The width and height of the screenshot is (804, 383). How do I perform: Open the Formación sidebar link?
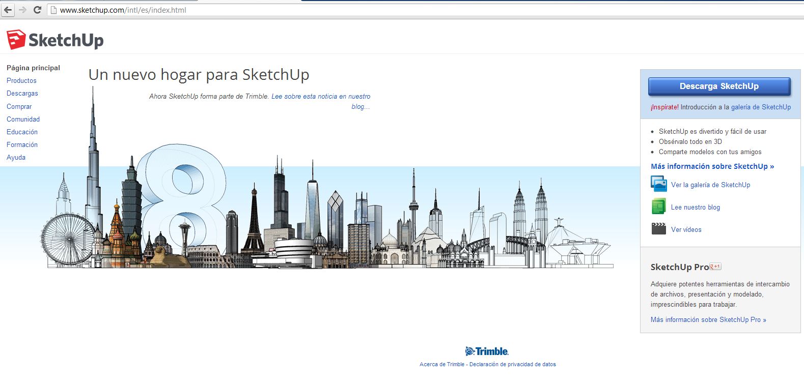pos(22,144)
